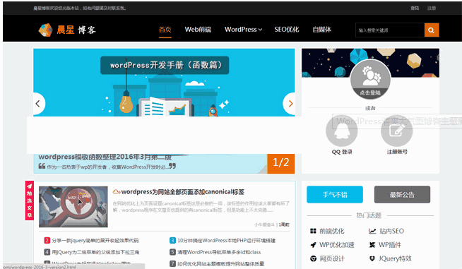Select the 手气不错 tab button
The height and width of the screenshot is (269, 462).
pyautogui.click(x=335, y=194)
